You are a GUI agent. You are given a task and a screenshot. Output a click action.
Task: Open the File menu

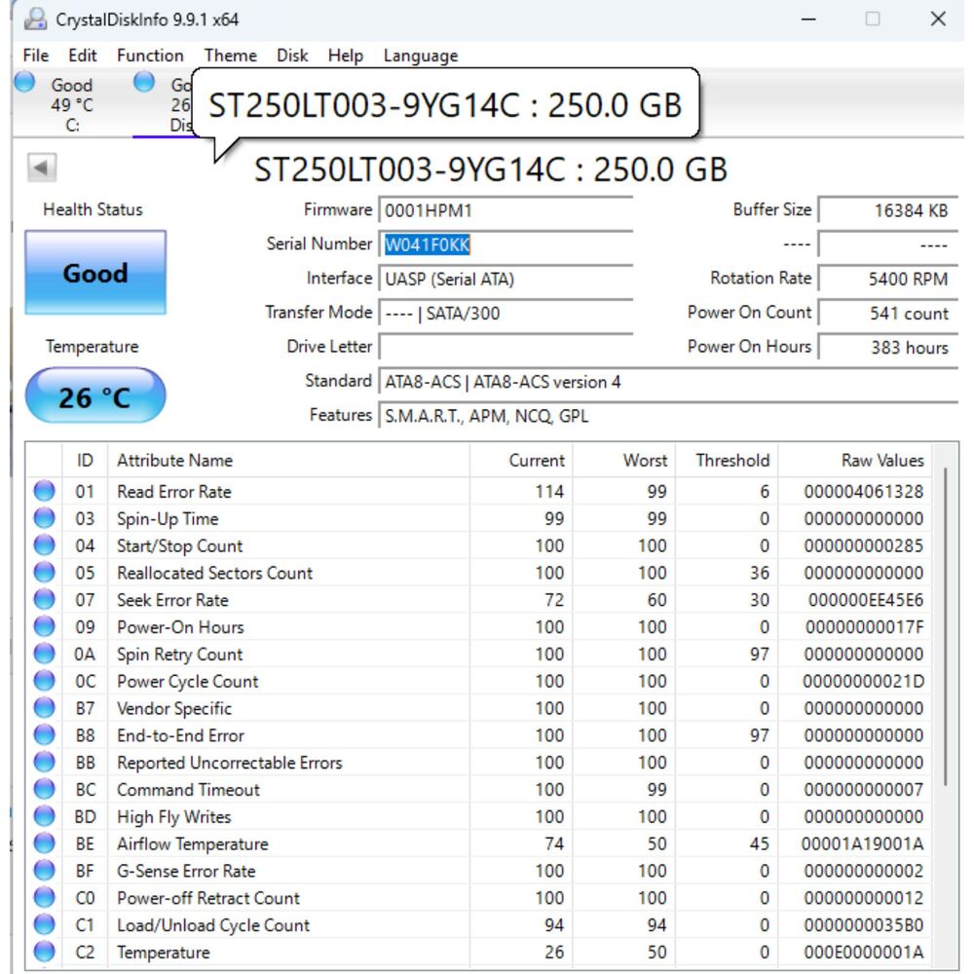(35, 56)
